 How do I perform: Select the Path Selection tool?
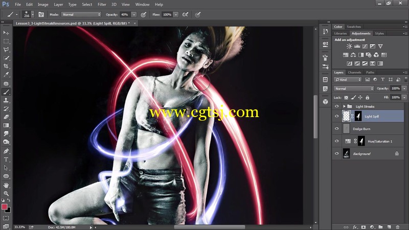[6, 168]
